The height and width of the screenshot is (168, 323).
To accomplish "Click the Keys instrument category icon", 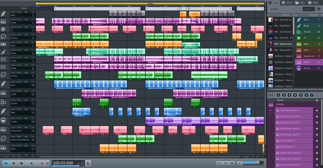I will point(299,44).
